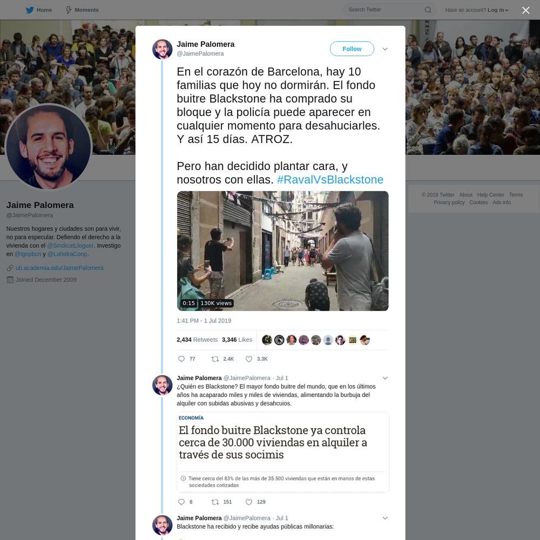The height and width of the screenshot is (540, 540).
Task: Play the 0:15 street video
Action: click(282, 251)
